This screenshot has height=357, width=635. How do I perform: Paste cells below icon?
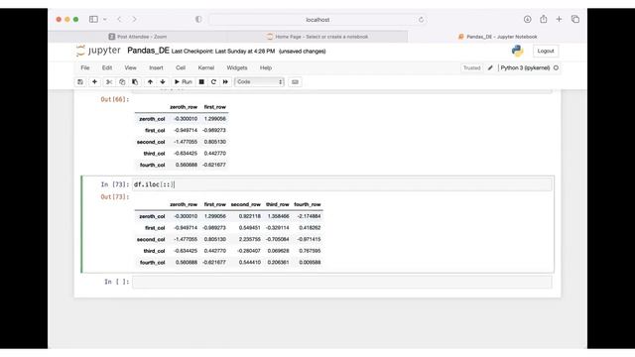(135, 81)
